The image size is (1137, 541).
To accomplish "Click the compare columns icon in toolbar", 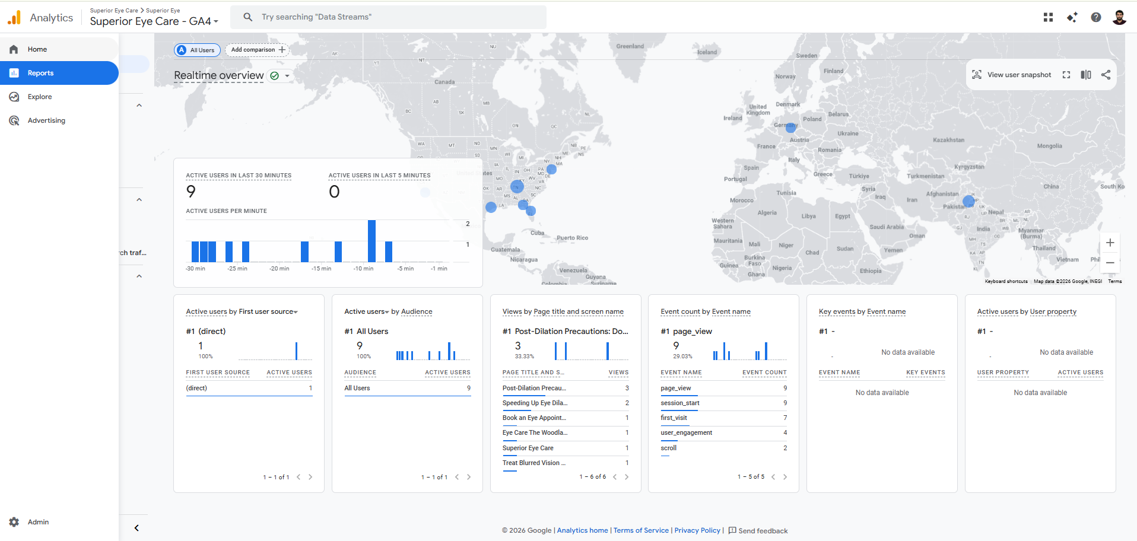I will 1085,75.
